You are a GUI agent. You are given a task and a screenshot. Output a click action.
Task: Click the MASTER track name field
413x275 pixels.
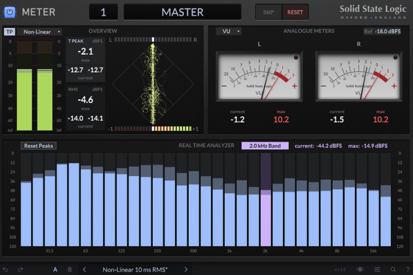pyautogui.click(x=182, y=12)
